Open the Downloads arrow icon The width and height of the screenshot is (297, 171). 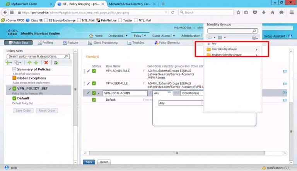[264, 12]
